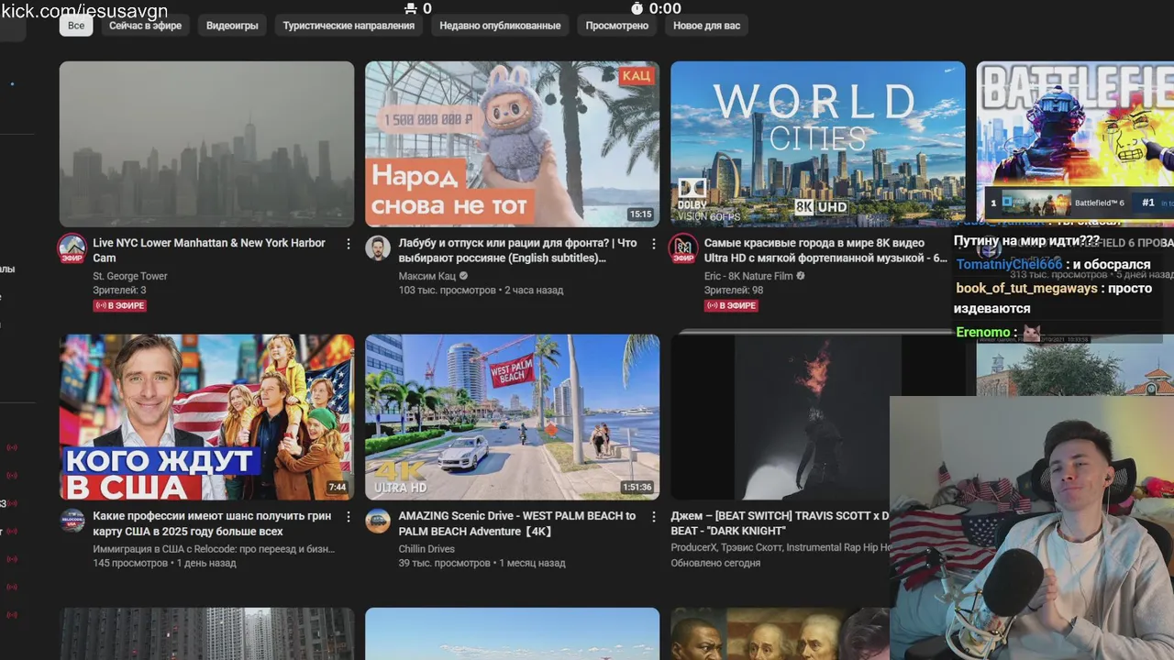Choose 'Недавно опубликованные' filter chip
This screenshot has width=1174, height=660.
(500, 26)
